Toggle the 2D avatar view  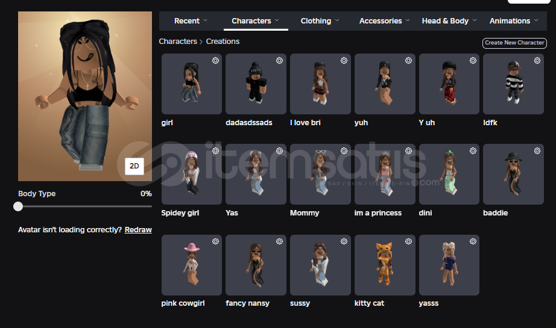point(134,166)
